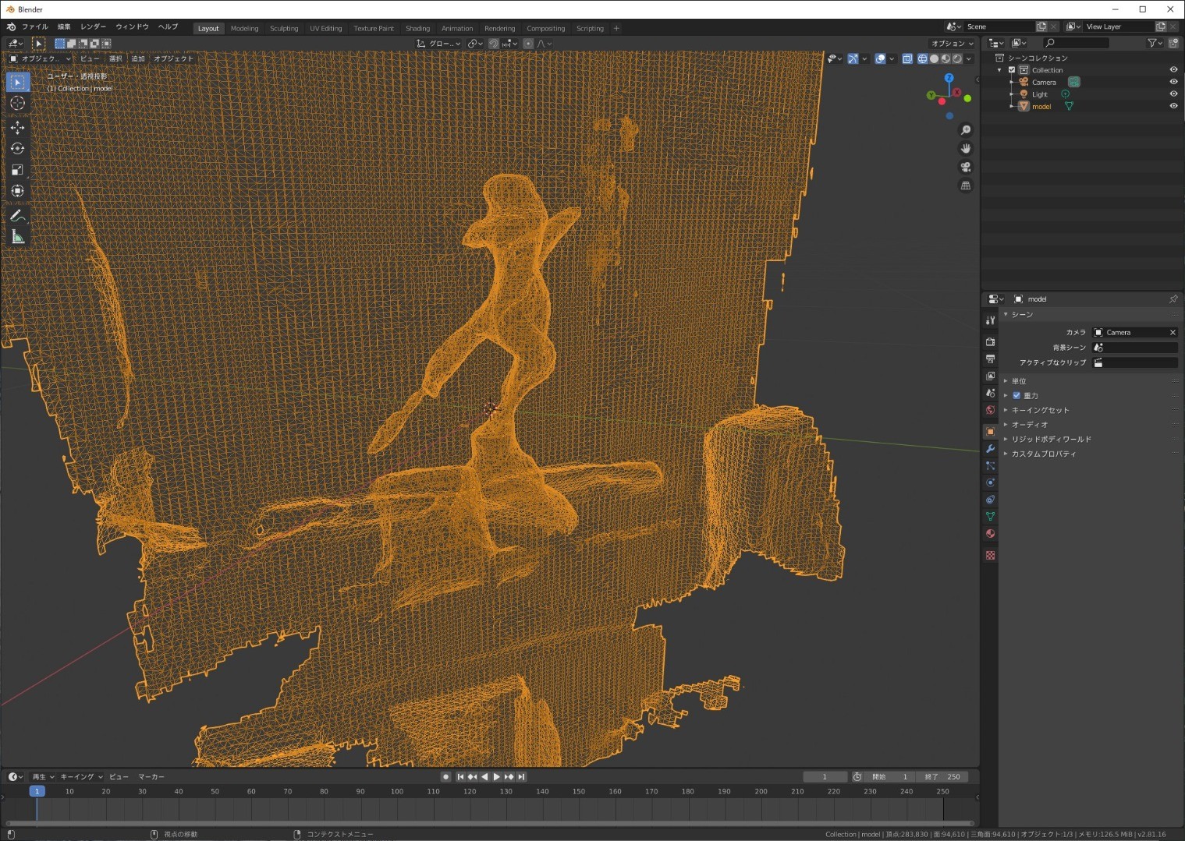Open the Tool properties tab
1185x841 pixels.
(x=990, y=320)
